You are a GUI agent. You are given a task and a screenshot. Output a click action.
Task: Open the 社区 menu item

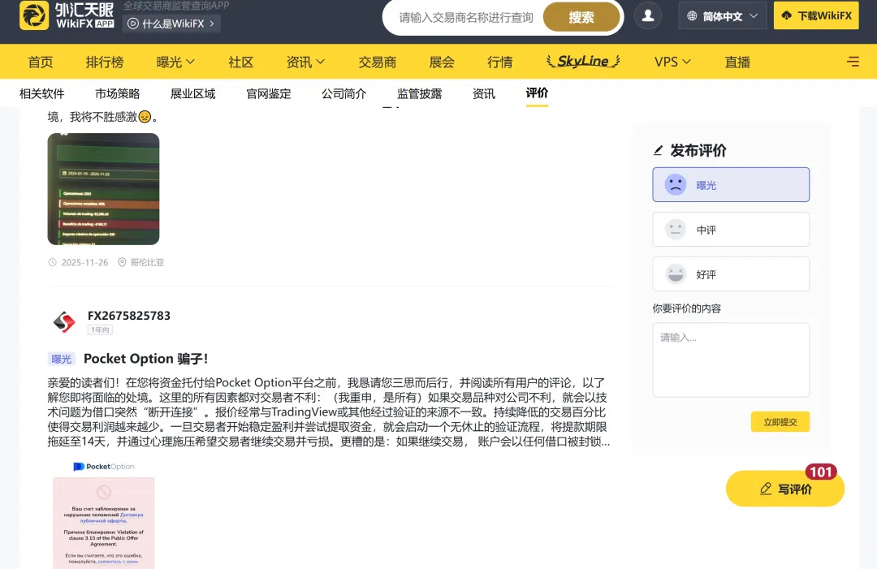241,62
